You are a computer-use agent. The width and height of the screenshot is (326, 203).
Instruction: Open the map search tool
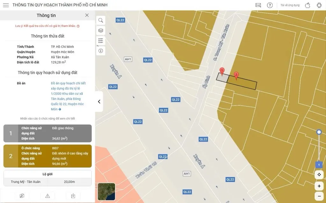tap(101, 20)
